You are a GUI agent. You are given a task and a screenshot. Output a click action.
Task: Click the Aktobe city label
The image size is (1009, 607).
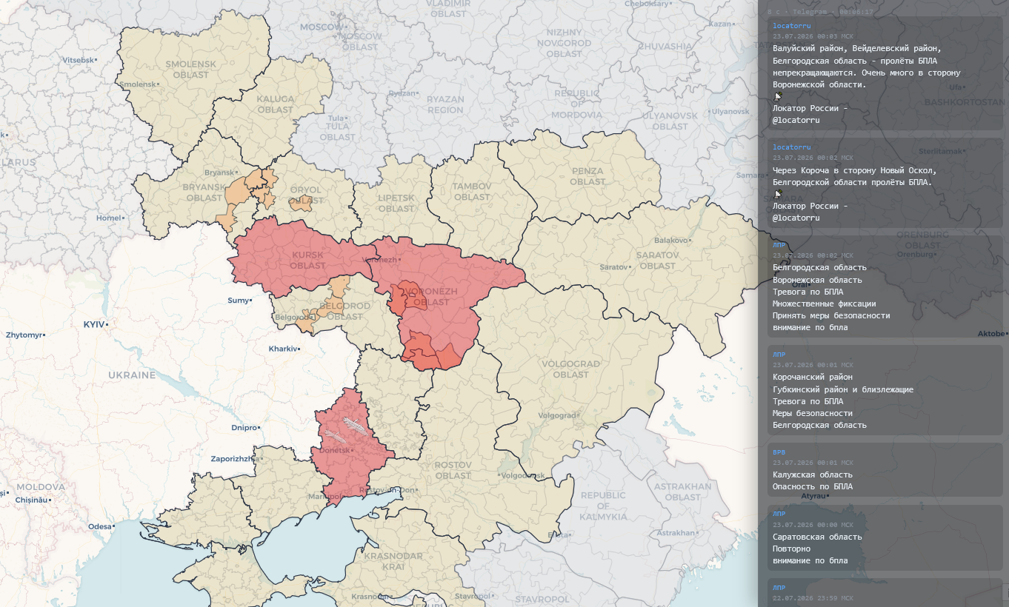[992, 333]
